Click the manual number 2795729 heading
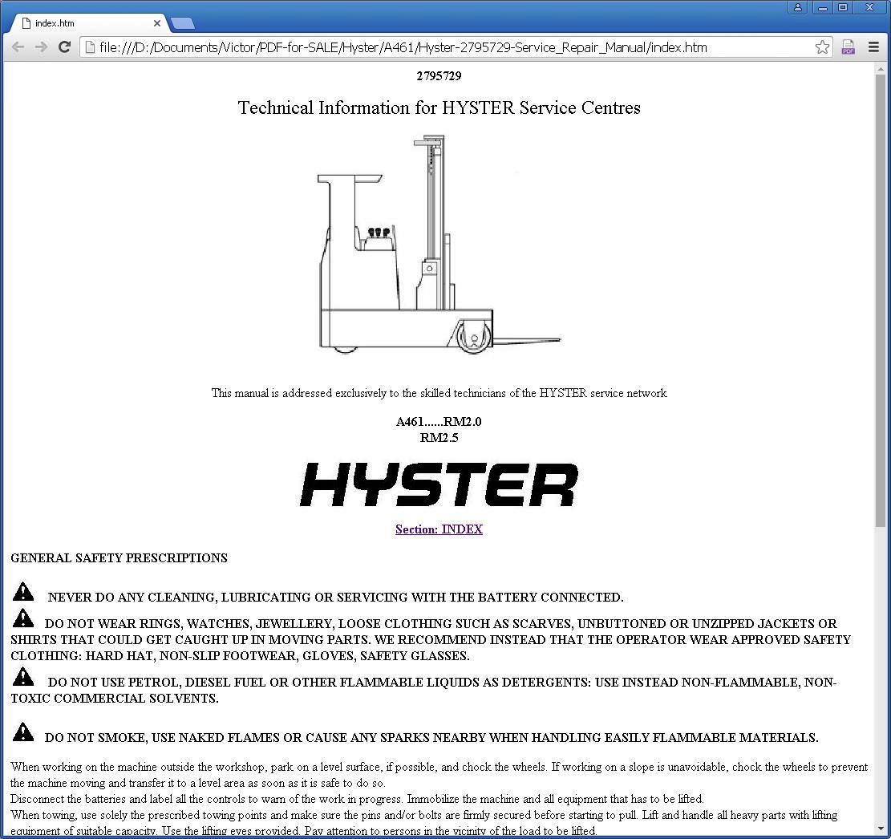 point(439,76)
